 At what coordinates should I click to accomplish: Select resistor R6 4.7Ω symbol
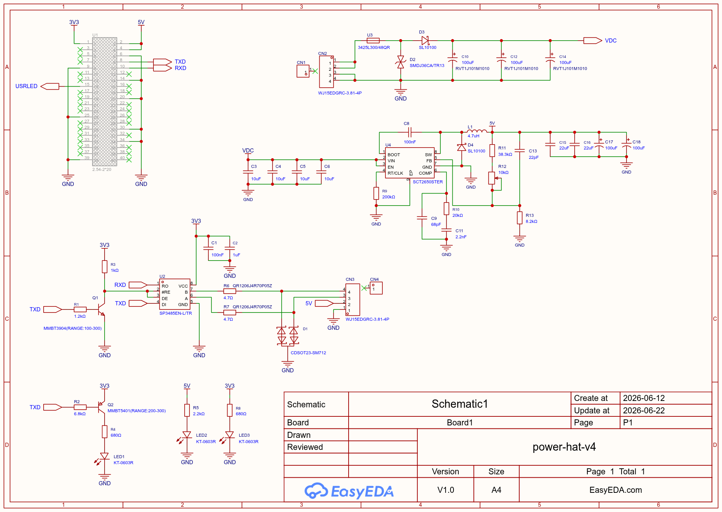(x=230, y=291)
